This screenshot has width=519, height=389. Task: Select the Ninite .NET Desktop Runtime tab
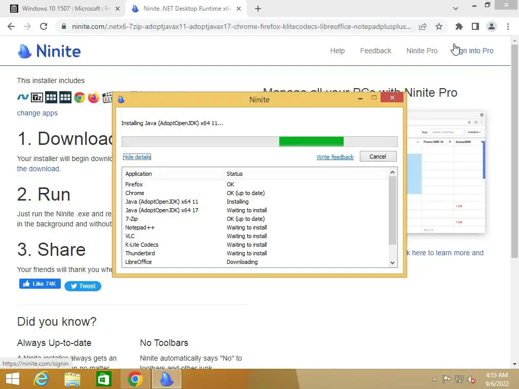(187, 9)
